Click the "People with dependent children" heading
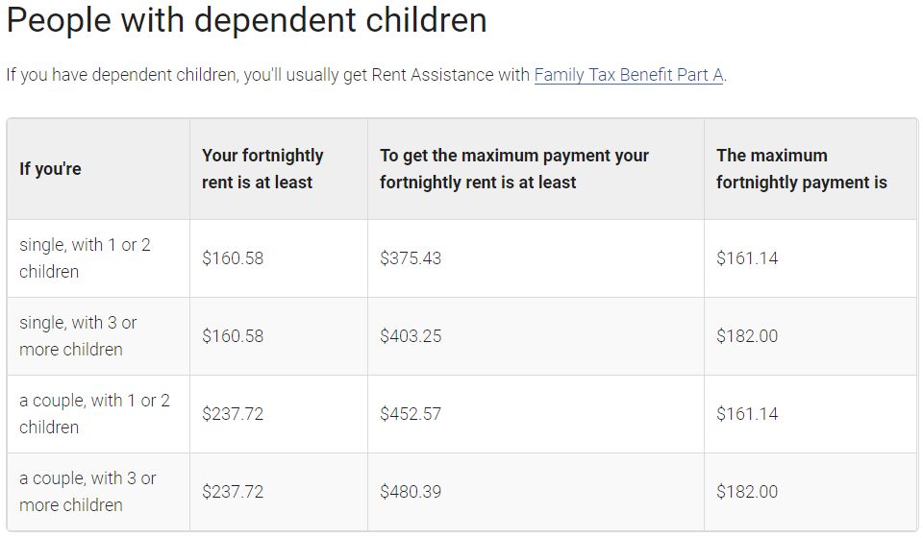923x538 pixels. [x=246, y=21]
